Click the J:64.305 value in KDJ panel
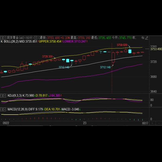 tap(55, 96)
